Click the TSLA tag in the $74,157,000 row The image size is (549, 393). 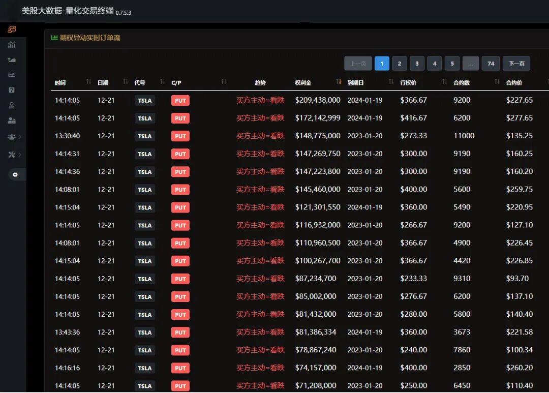click(144, 368)
